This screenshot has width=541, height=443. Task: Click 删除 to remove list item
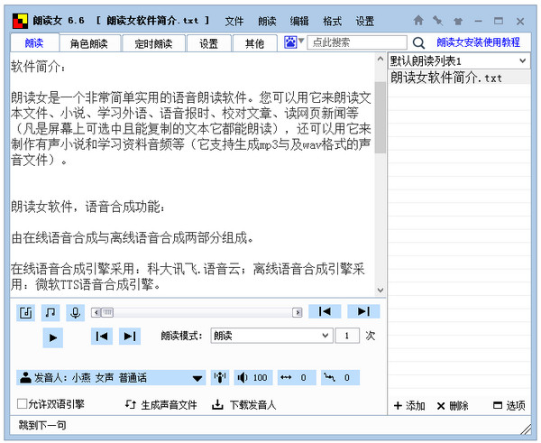click(453, 405)
